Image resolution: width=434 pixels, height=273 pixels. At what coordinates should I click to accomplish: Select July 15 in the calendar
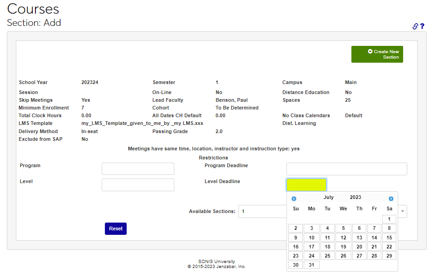pos(389,238)
